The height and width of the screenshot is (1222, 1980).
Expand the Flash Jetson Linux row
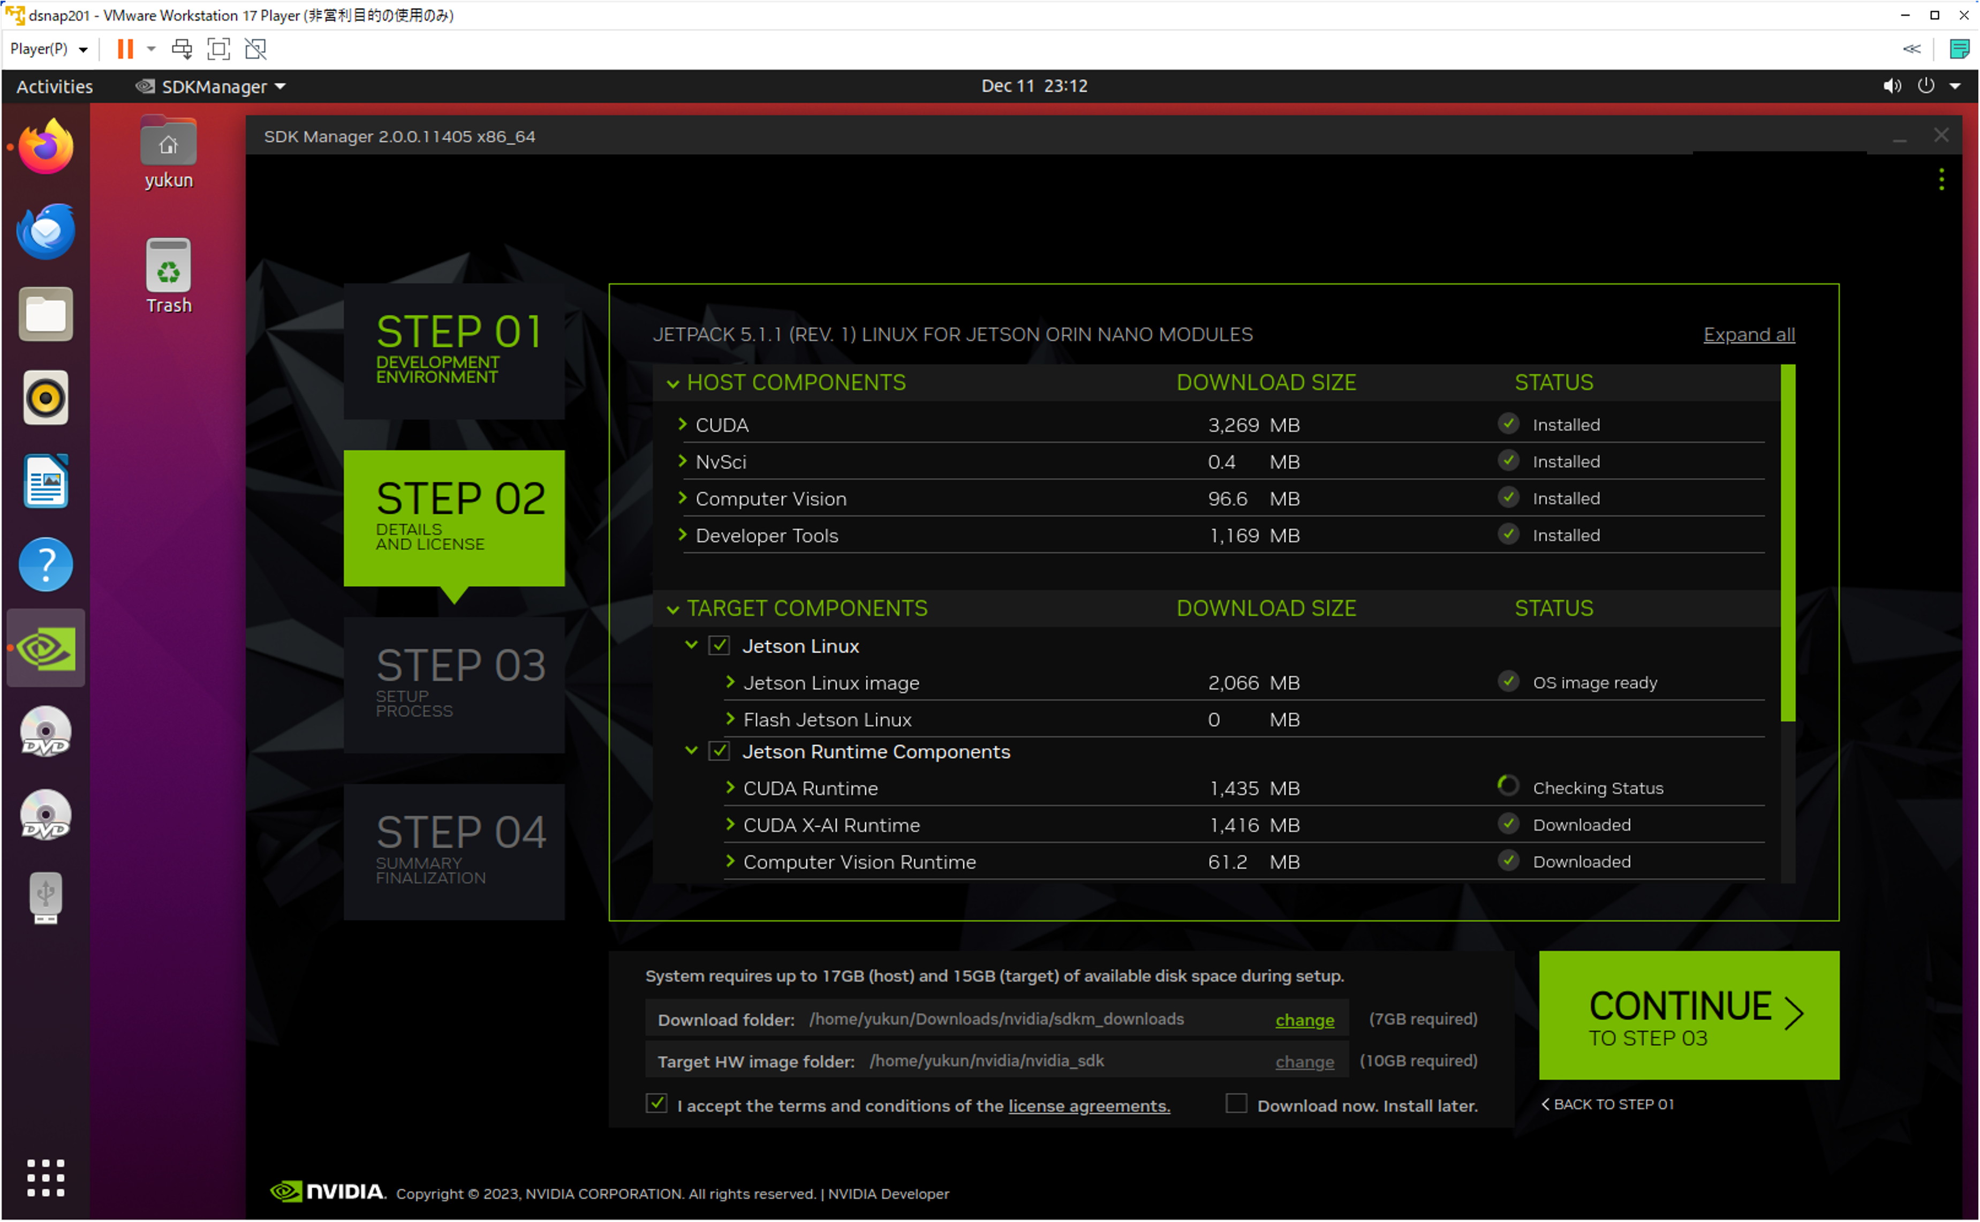[730, 719]
